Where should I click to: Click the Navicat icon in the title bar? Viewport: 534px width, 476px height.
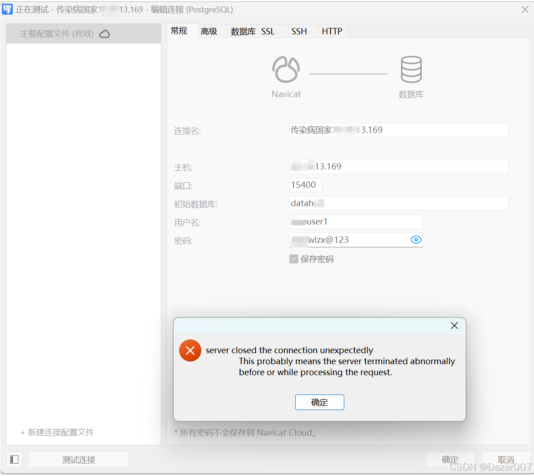(x=7, y=9)
